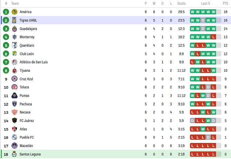231x159 pixels.
Task: Click the Tigres UANL team logo
Action: (x=14, y=20)
